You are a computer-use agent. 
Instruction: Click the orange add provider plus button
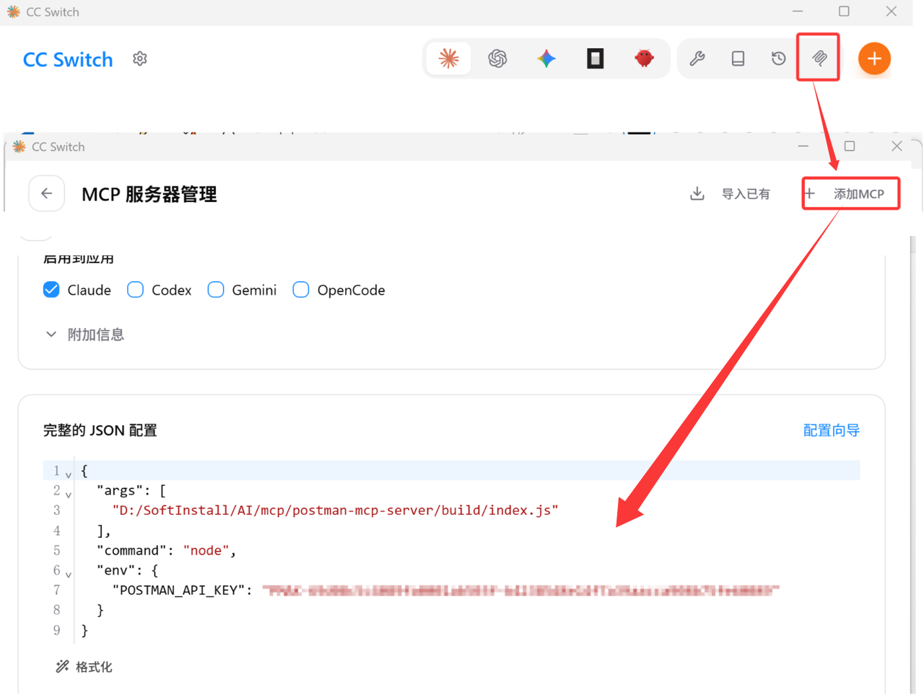(874, 58)
